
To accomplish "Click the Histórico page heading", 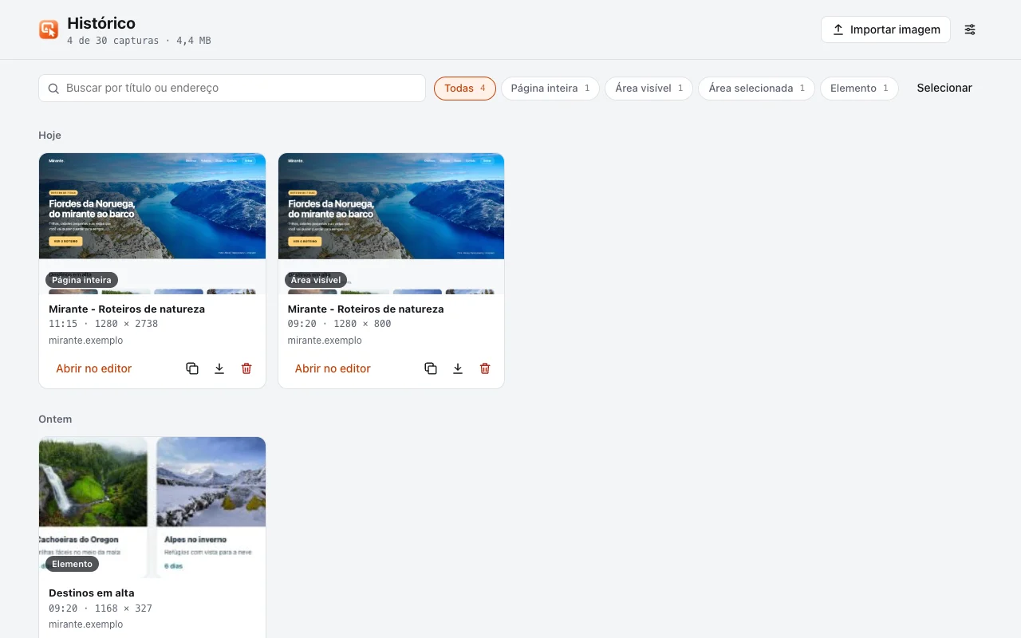I will [x=101, y=23].
